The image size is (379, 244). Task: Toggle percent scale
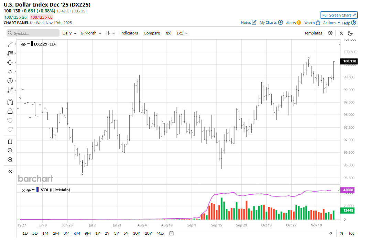[x=342, y=233]
